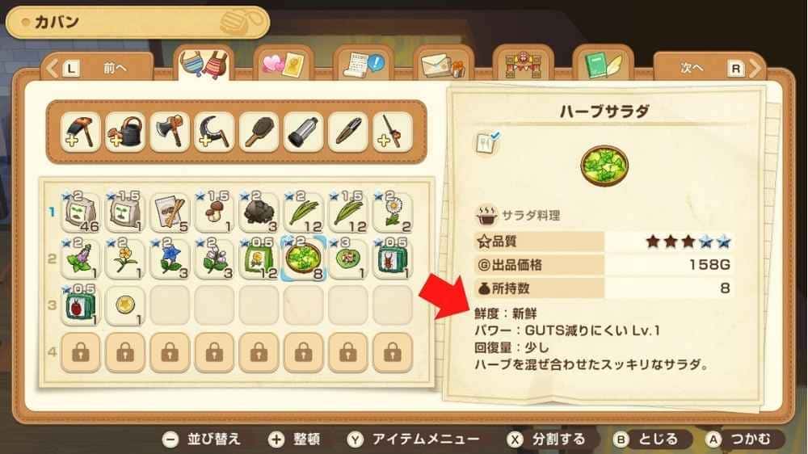Select the sickle tool
This screenshot has width=808, height=454.
coord(214,132)
